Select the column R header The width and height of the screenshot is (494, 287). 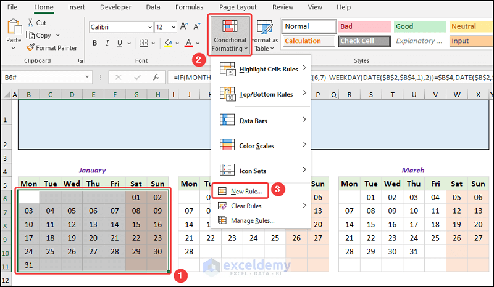(x=350, y=95)
